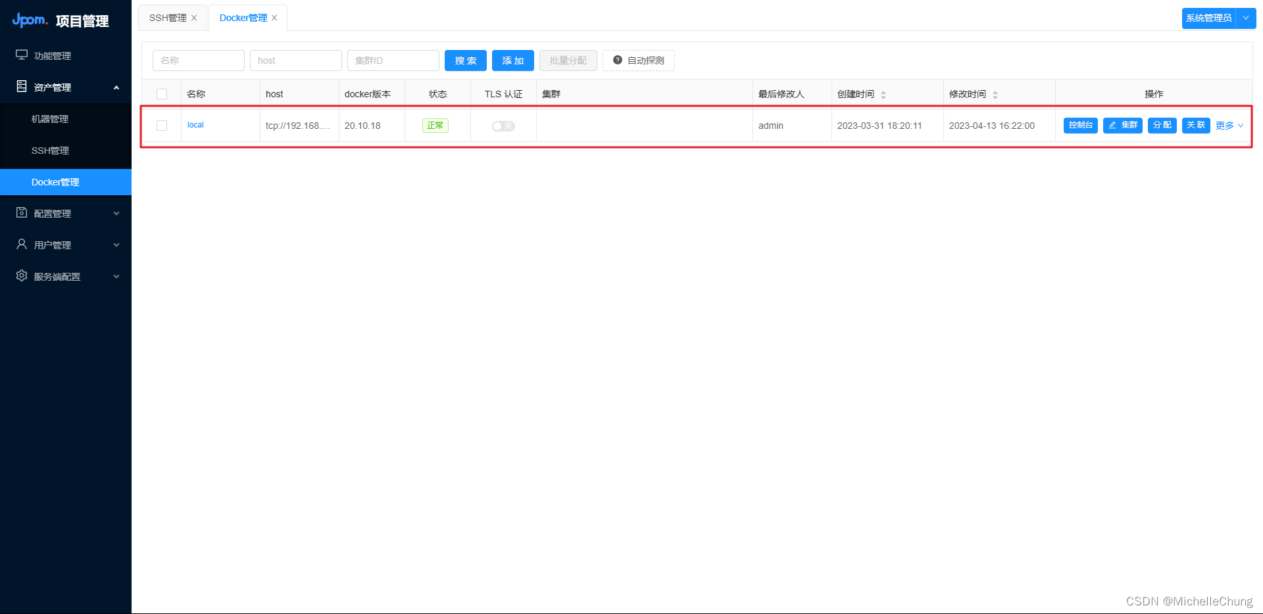Click the 自动探测 button
Viewport: 1263px width, 614px height.
point(639,60)
